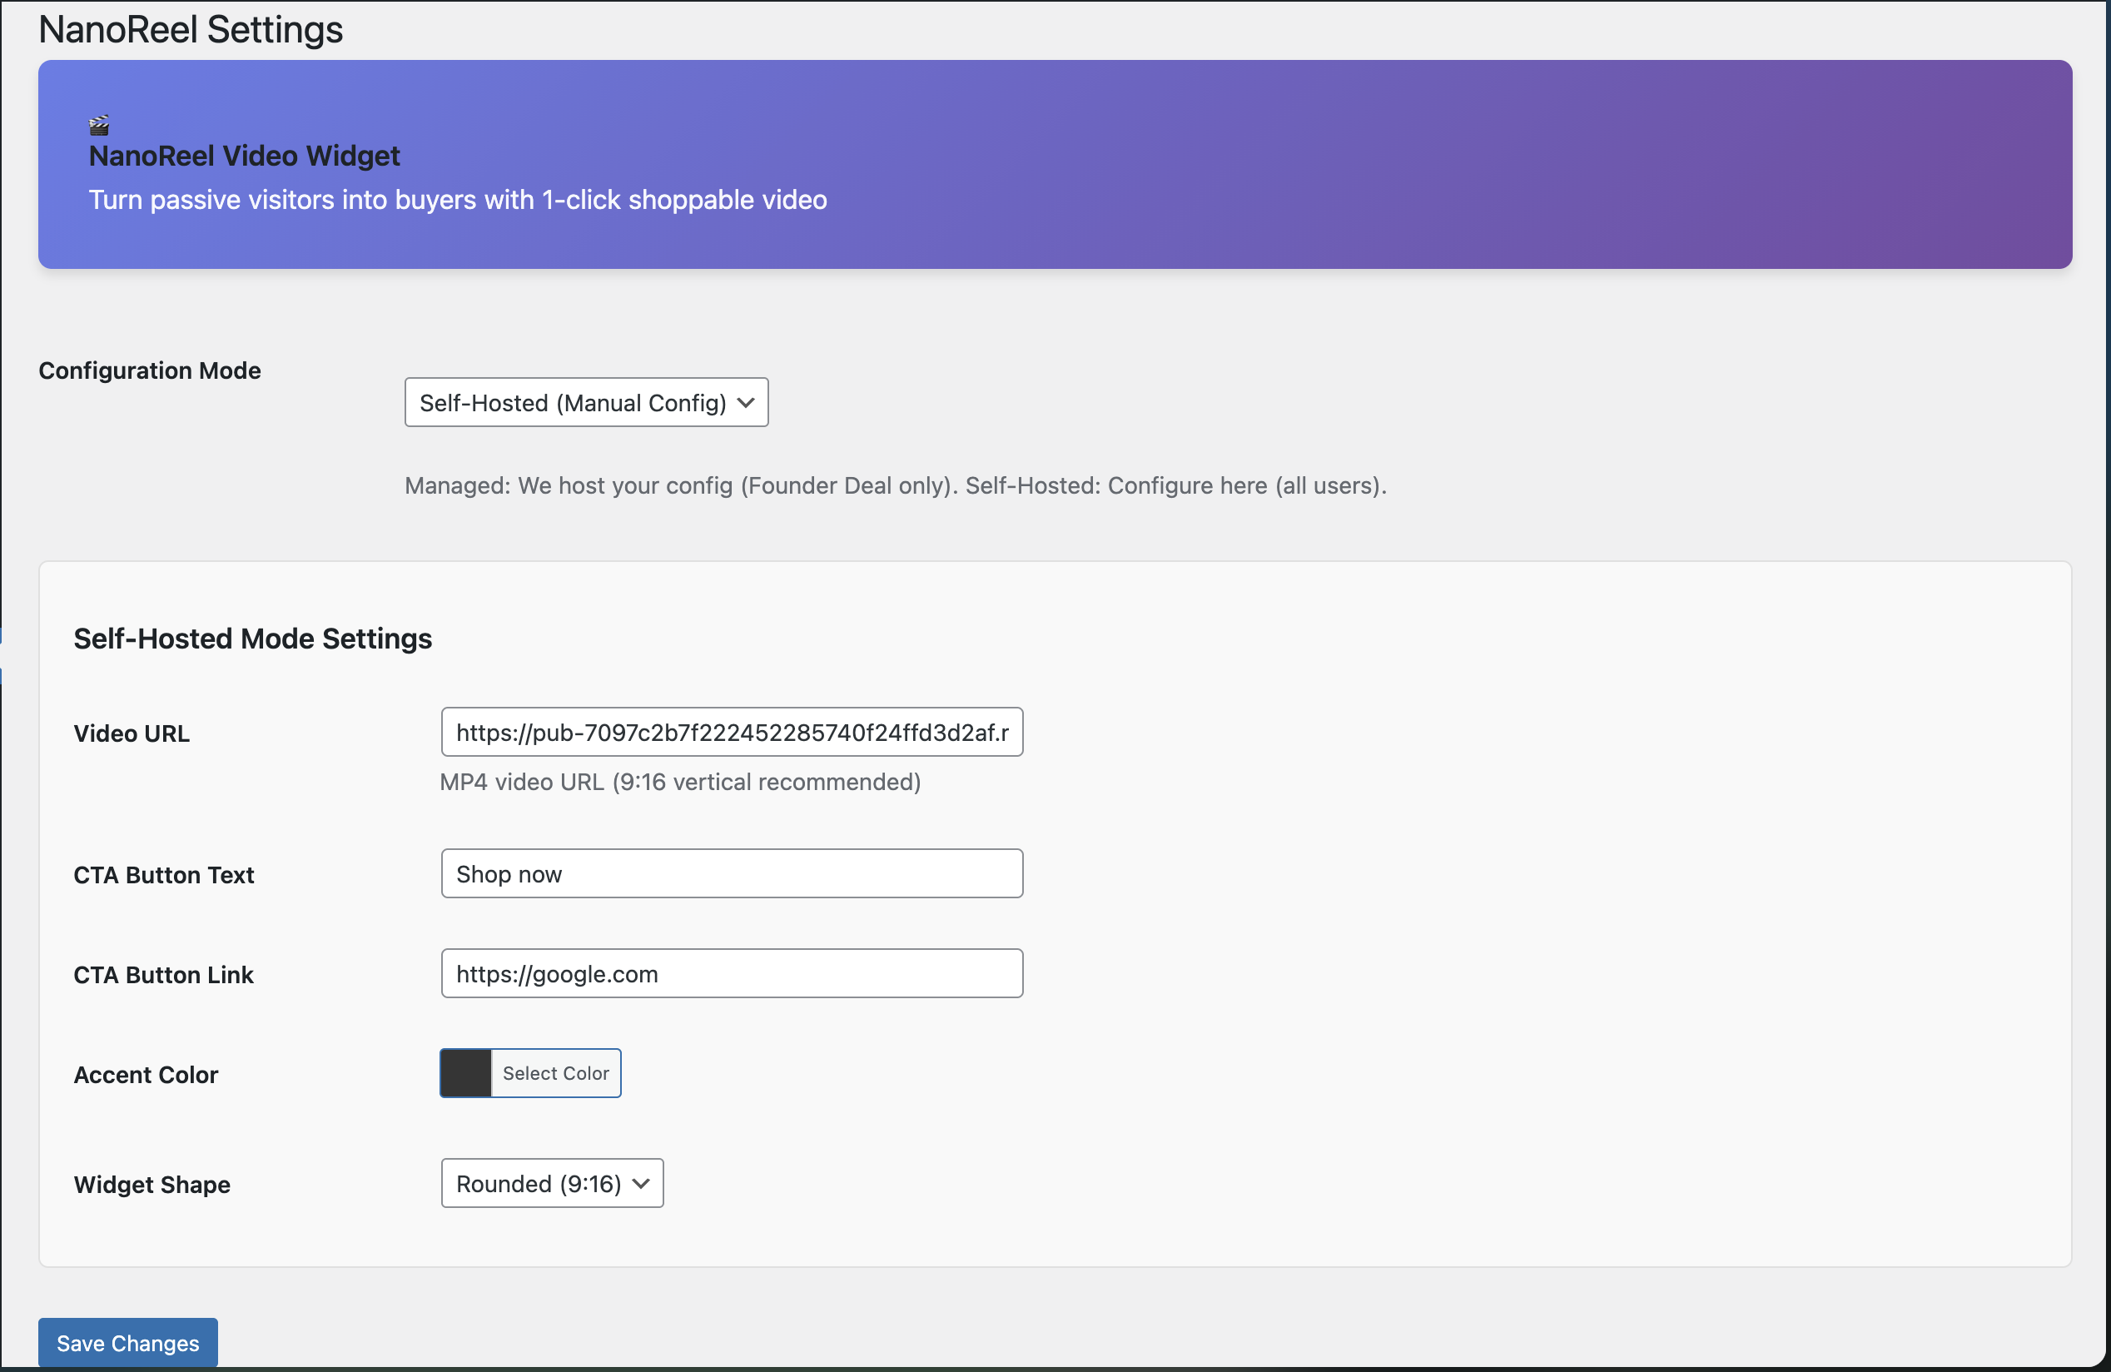Click the CTA Button Link field
The width and height of the screenshot is (2111, 1372).
click(731, 973)
